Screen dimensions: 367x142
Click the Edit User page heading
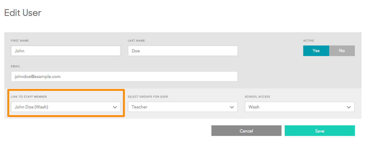pyautogui.click(x=23, y=13)
